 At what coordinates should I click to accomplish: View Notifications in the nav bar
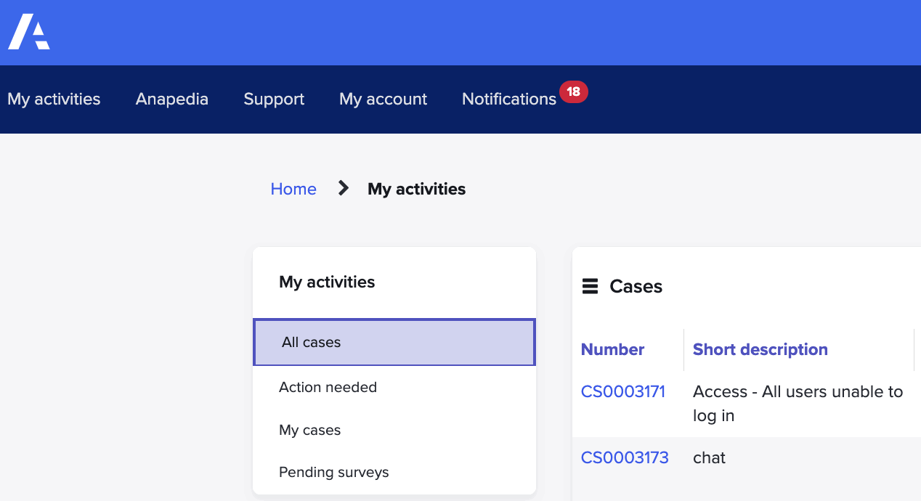point(509,99)
